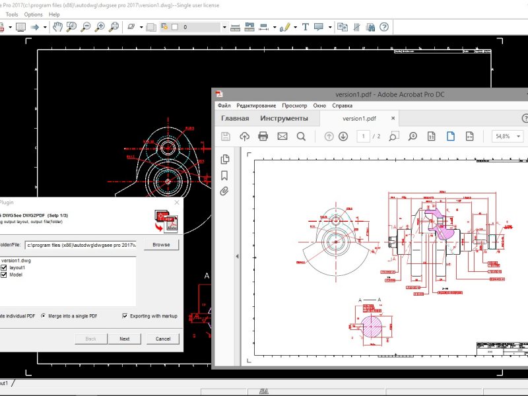Uncheck the layout1 checkbox

click(x=4, y=268)
